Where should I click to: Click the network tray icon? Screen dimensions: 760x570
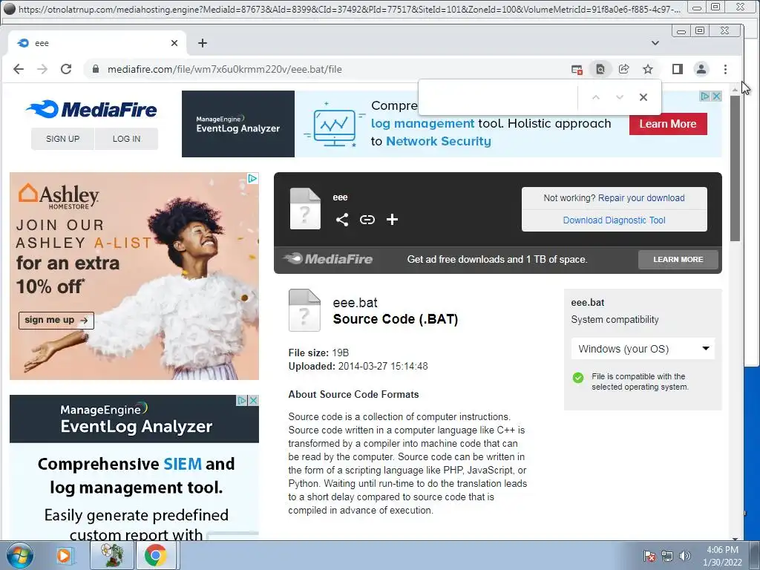pyautogui.click(x=667, y=556)
